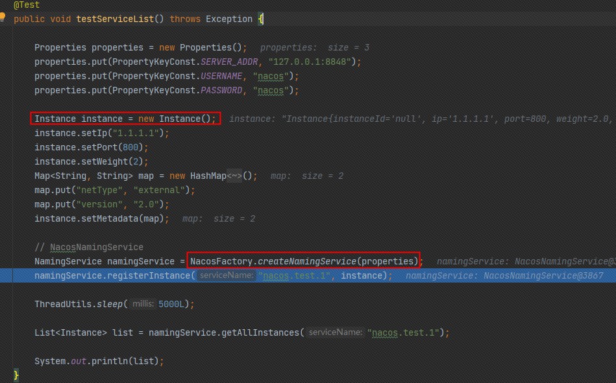Click the PASSWORD constant
The width and height of the screenshot is (616, 383).
[221, 90]
